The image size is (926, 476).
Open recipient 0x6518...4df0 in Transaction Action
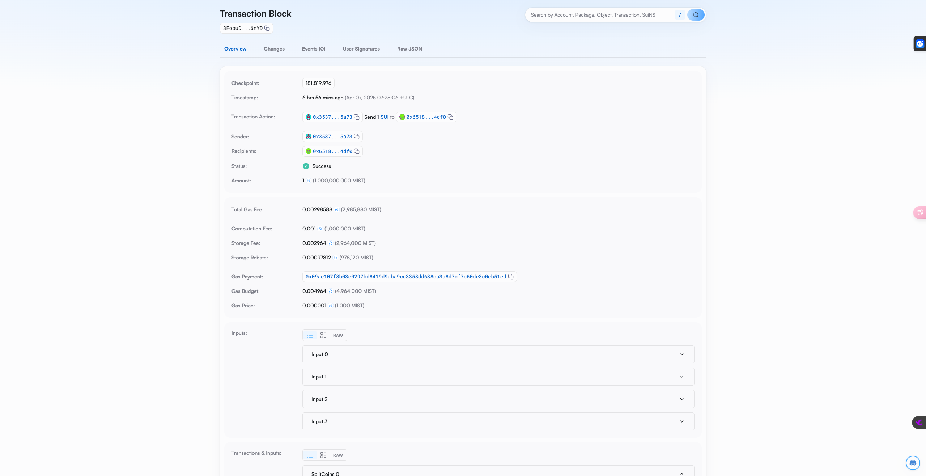click(x=426, y=117)
